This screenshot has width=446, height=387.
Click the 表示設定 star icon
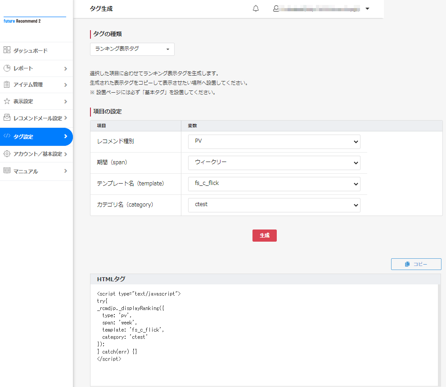(7, 101)
